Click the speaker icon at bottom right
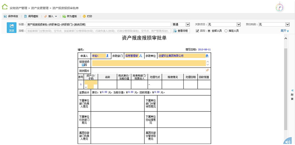295x145 pixels. click(x=288, y=142)
